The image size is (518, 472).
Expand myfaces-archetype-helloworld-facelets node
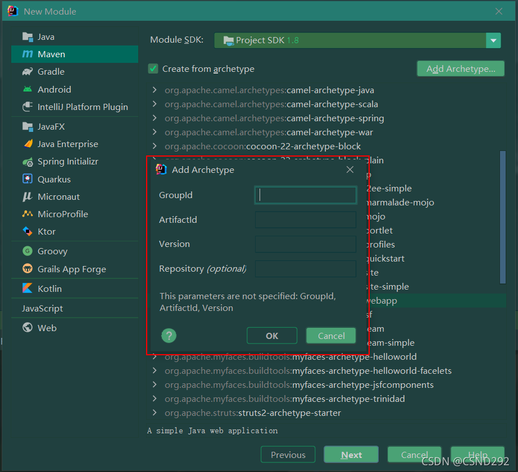[x=155, y=370]
